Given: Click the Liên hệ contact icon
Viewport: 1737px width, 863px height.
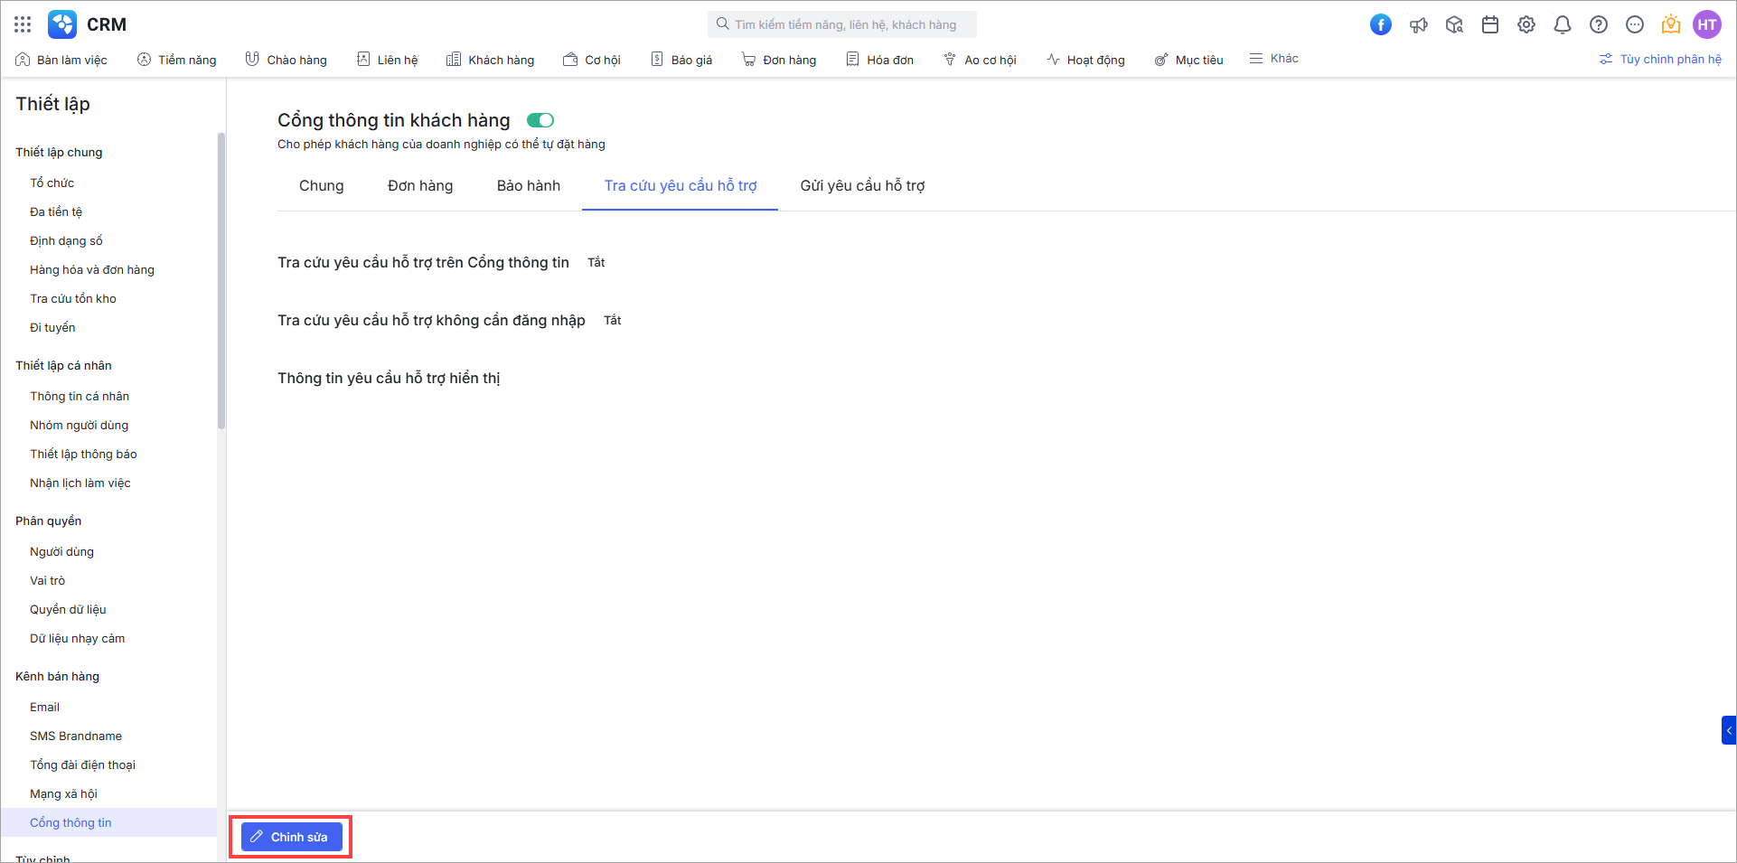Looking at the screenshot, I should 363,59.
